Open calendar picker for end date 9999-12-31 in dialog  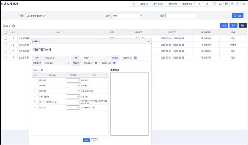point(114,63)
